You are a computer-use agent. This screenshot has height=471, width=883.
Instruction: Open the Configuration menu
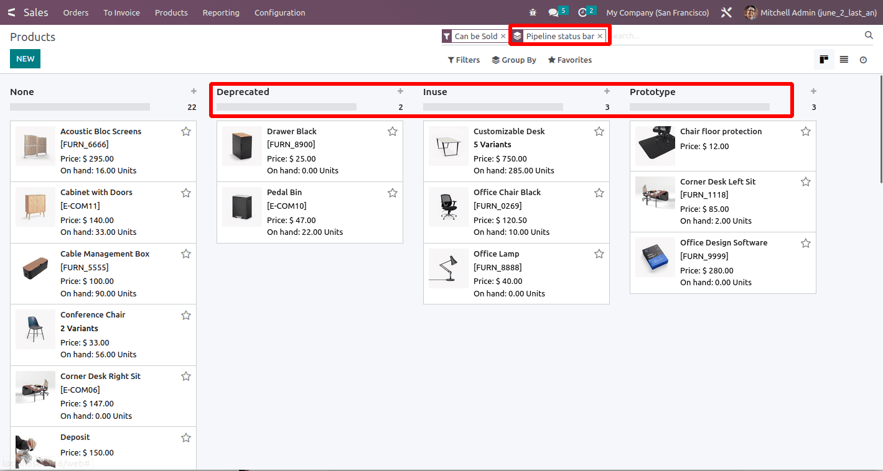(279, 12)
